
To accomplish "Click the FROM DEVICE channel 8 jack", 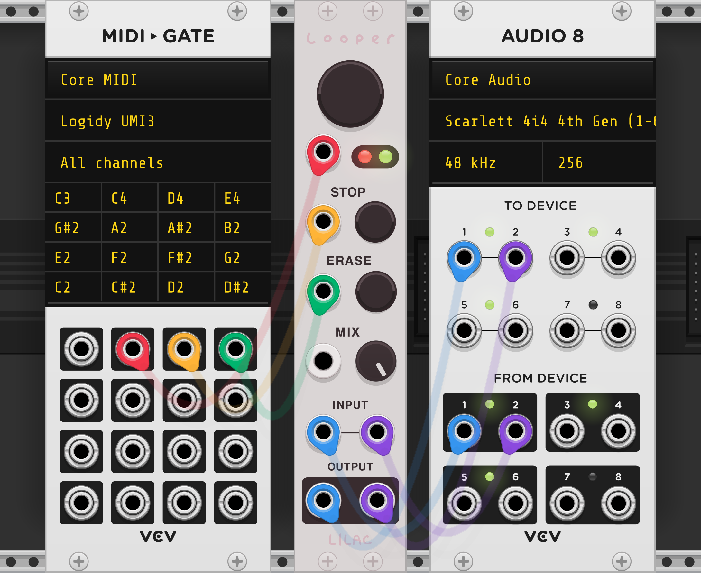I will (619, 504).
